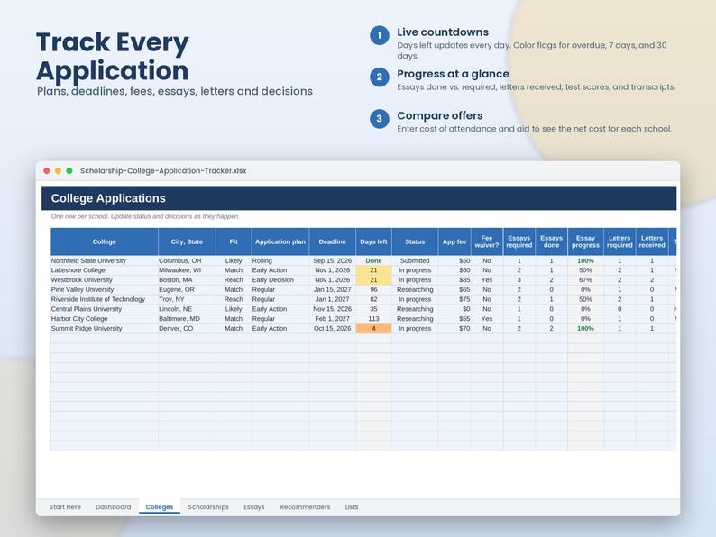The image size is (716, 537).
Task: Select the App fee column header
Action: tap(454, 241)
